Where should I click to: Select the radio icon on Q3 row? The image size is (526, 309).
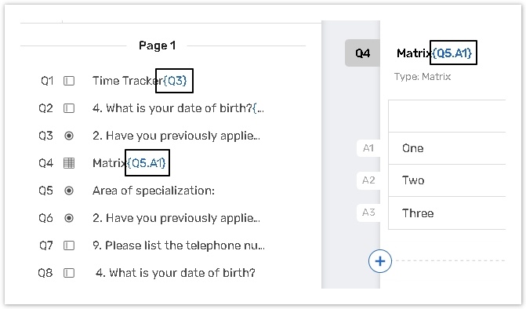click(69, 136)
